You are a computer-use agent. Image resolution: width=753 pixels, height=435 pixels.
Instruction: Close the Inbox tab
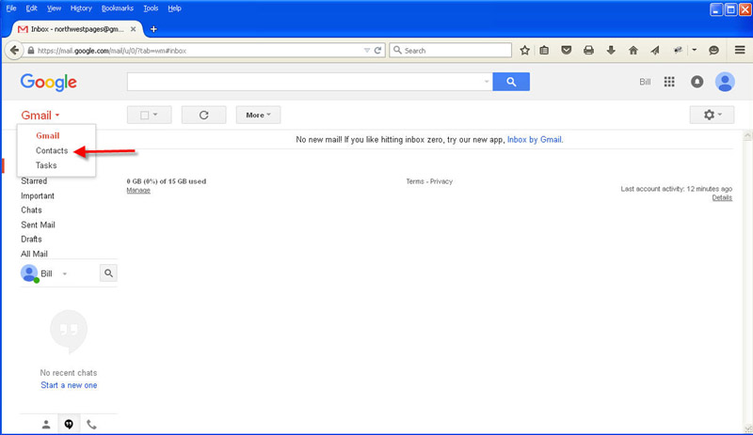point(133,29)
